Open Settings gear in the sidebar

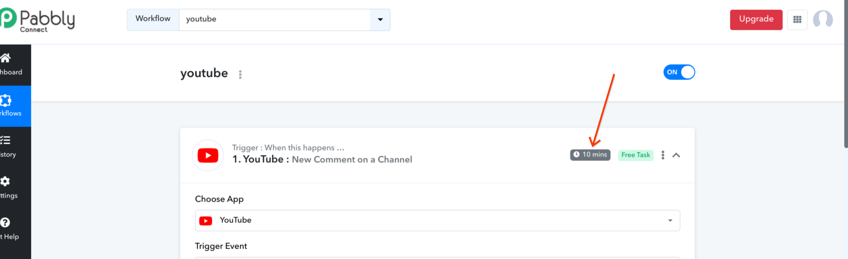click(x=5, y=181)
